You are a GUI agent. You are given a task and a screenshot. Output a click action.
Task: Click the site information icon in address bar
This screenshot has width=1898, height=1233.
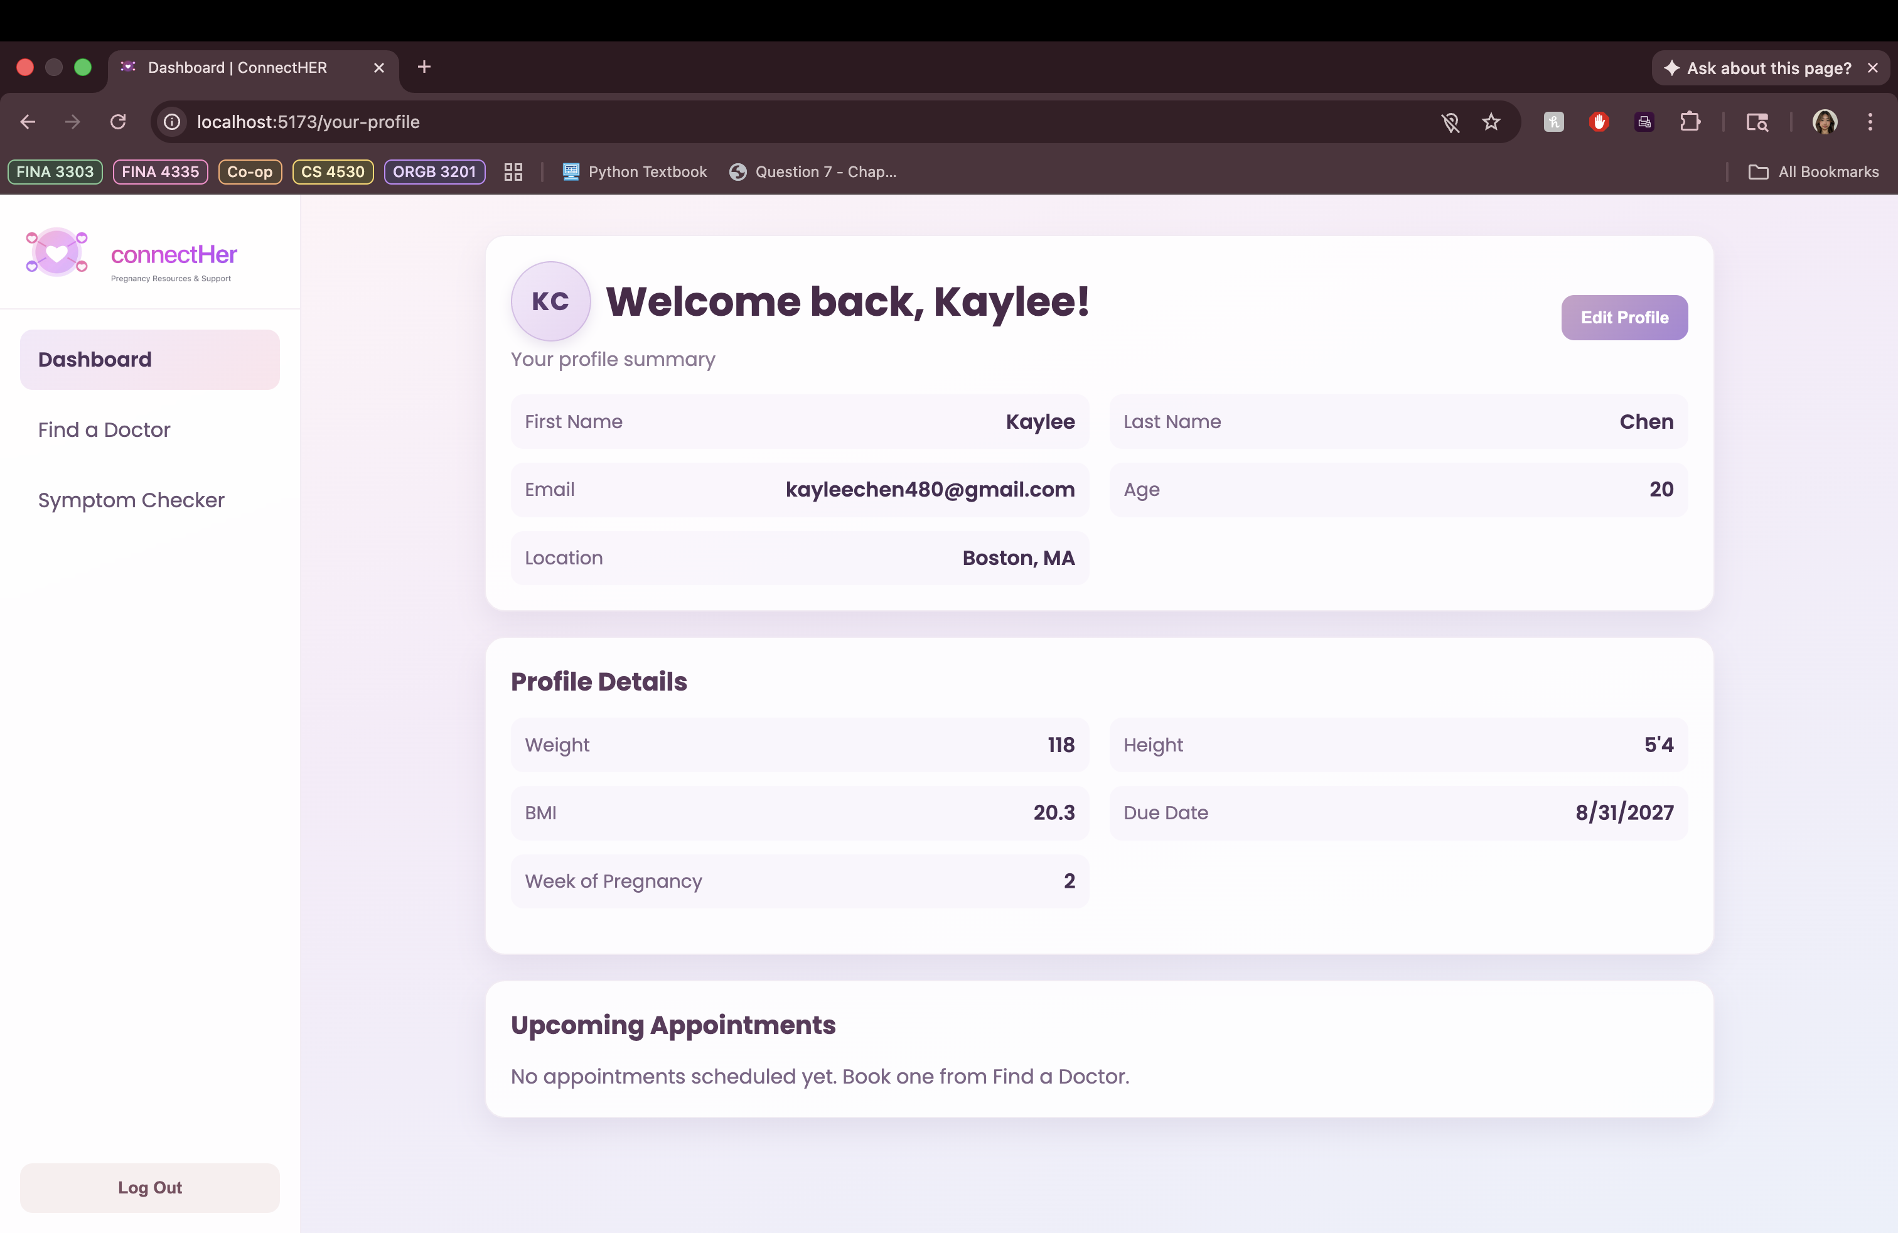tap(172, 122)
